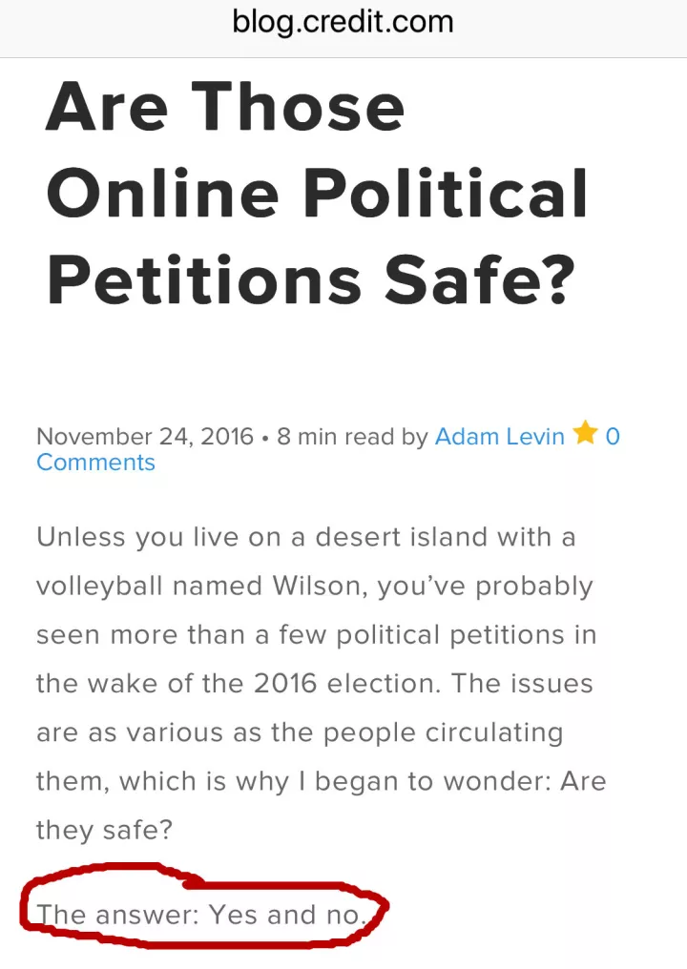Select the November 24, 2016 date text
687x969 pixels.
(145, 436)
